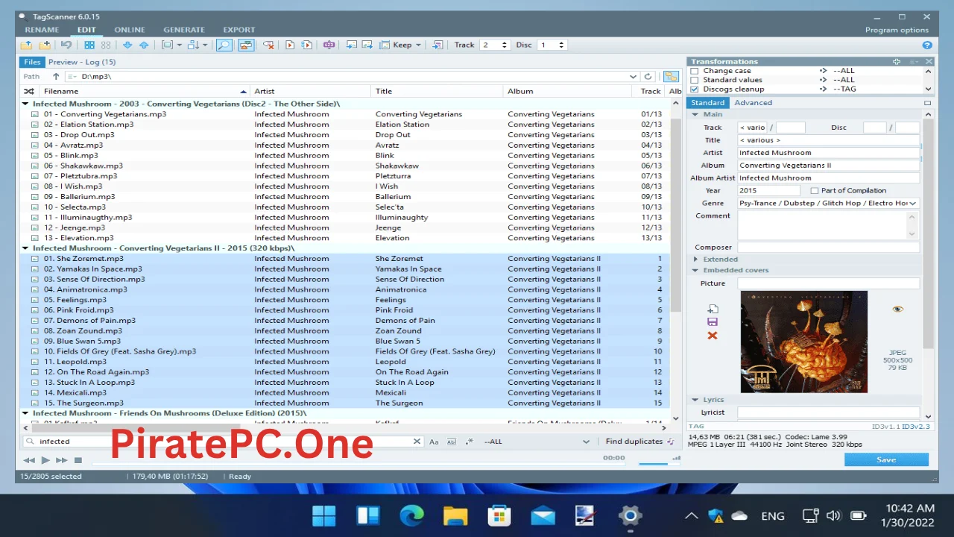The width and height of the screenshot is (954, 537).
Task: Switch to the ONLINE tab
Action: pyautogui.click(x=130, y=30)
